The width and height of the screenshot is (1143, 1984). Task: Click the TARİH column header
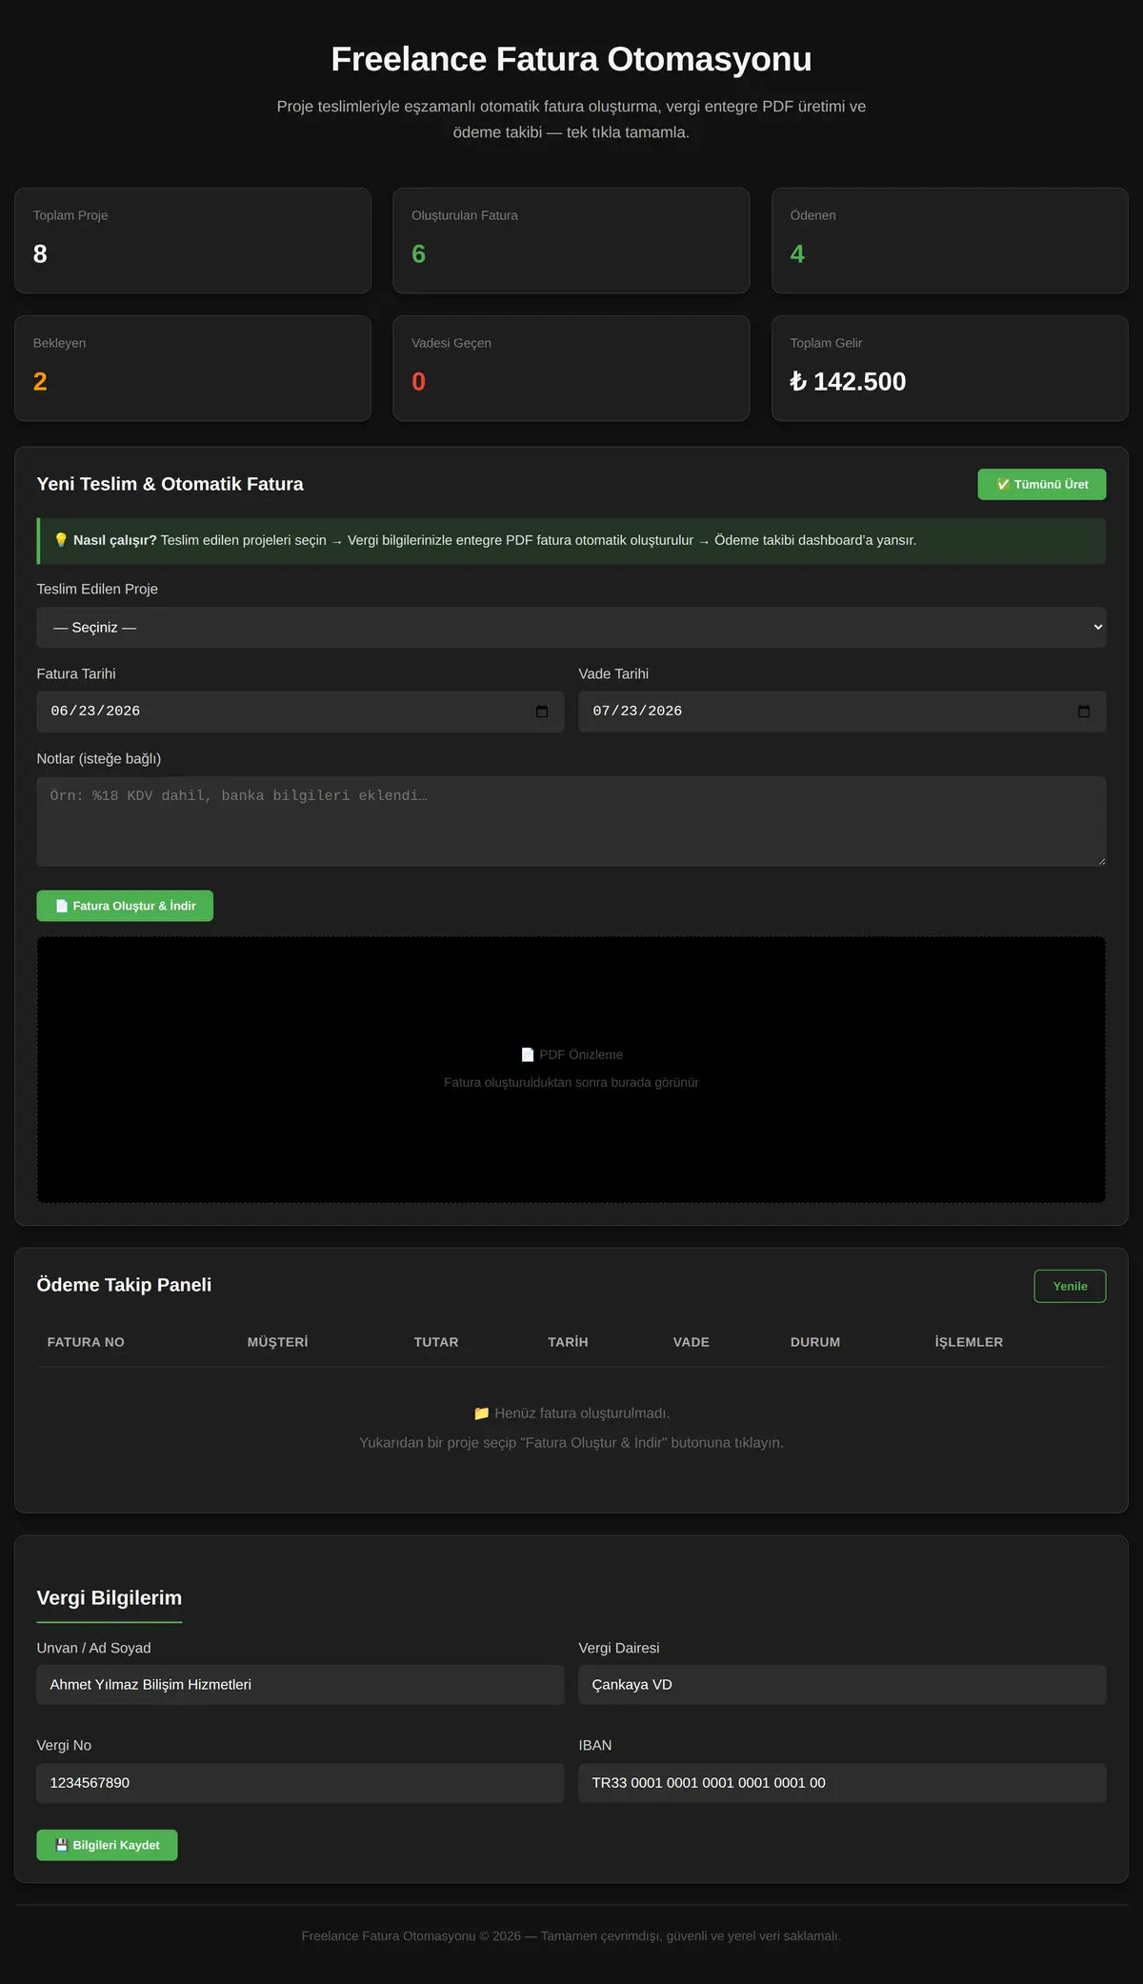click(x=568, y=1342)
